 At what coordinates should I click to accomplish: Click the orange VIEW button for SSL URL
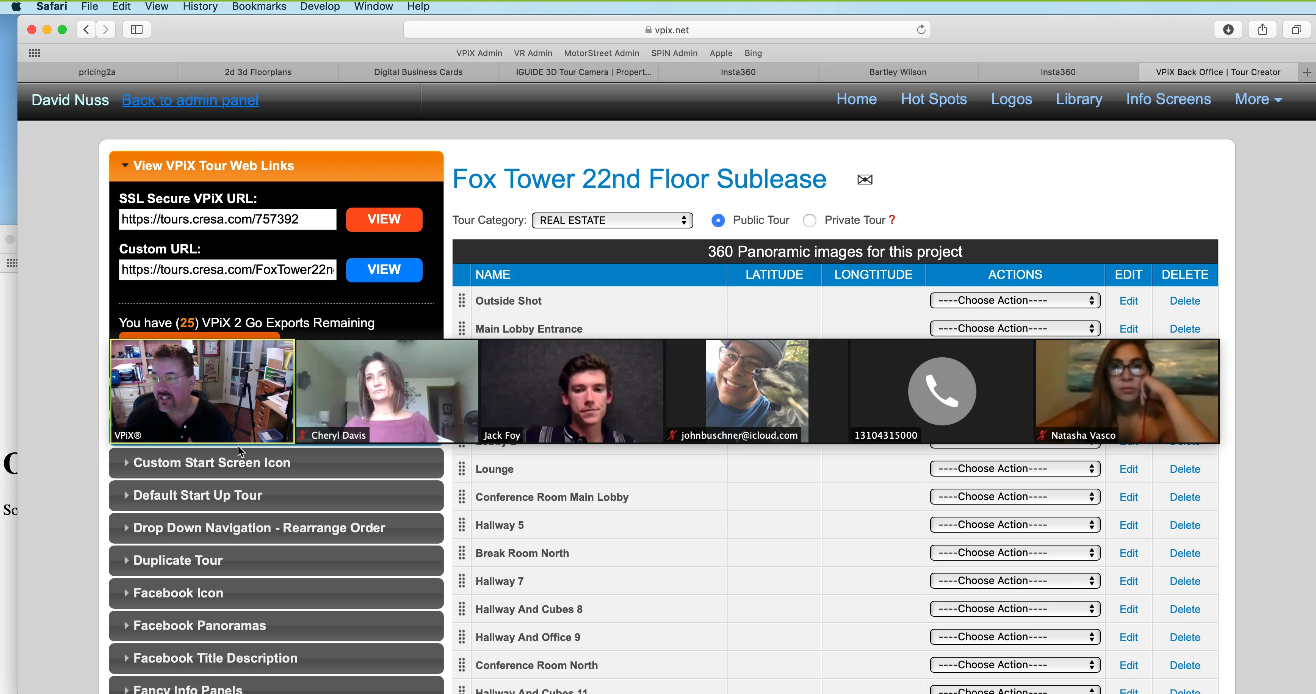(384, 220)
